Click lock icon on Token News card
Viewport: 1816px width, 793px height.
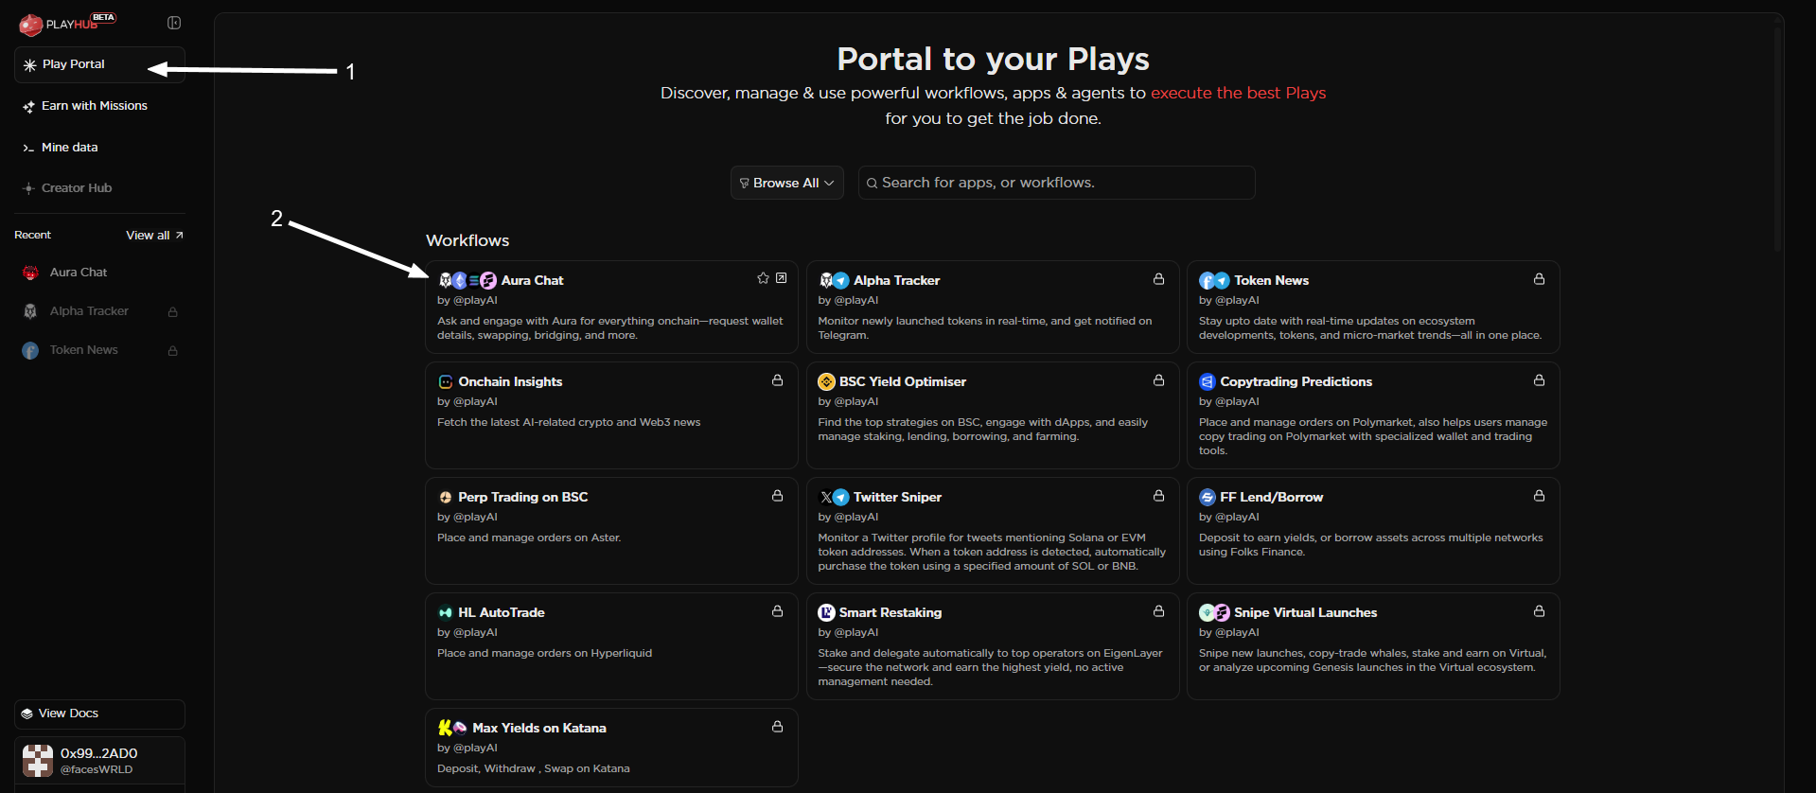(x=1540, y=279)
